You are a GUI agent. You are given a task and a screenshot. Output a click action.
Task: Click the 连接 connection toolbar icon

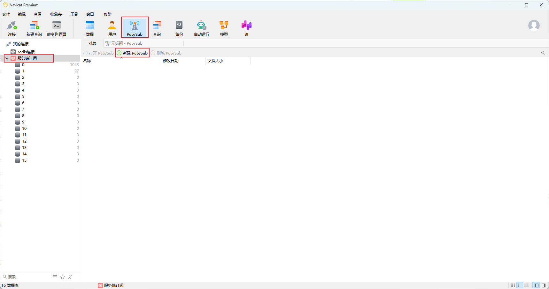click(x=12, y=28)
